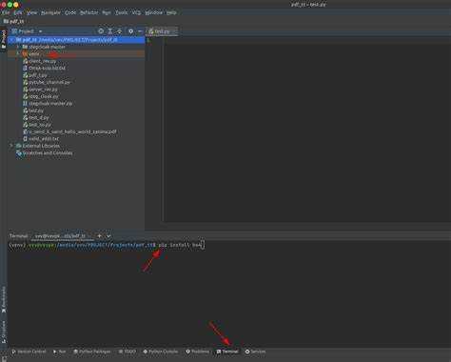The width and height of the screenshot is (451, 362).
Task: Open the Navigate menu
Action: pyautogui.click(x=50, y=12)
